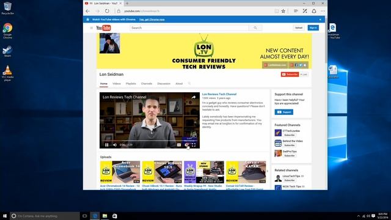
Task: Open the video player settings gear
Action: [186, 145]
